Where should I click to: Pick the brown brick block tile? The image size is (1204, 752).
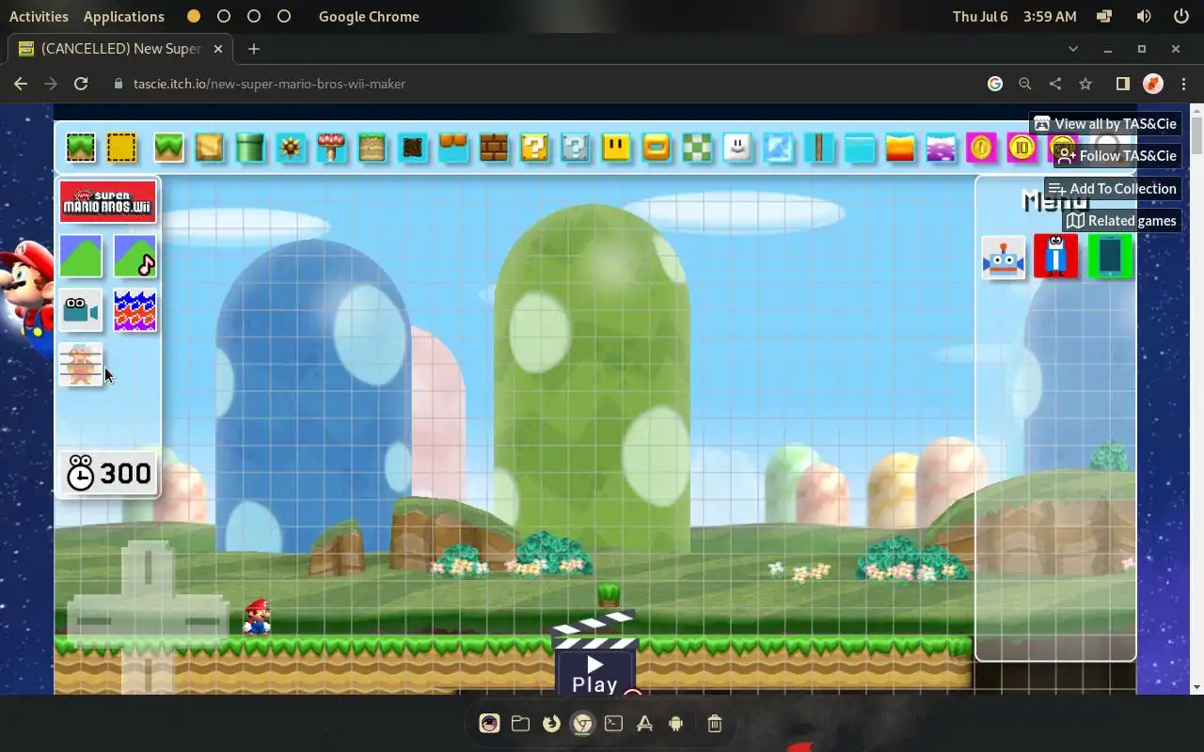point(494,148)
